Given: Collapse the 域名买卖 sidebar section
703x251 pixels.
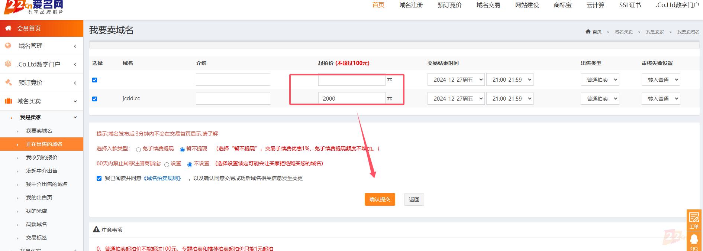Looking at the screenshot, I should pos(75,101).
